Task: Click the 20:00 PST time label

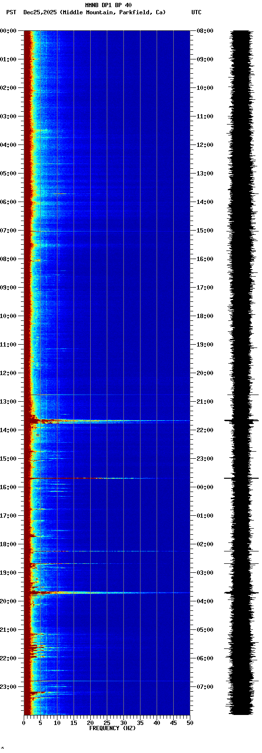Action: point(8,601)
